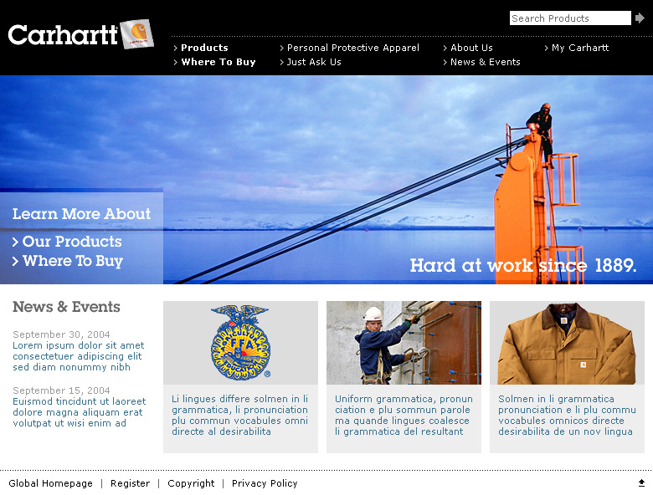Open the Products menu item

(x=204, y=48)
